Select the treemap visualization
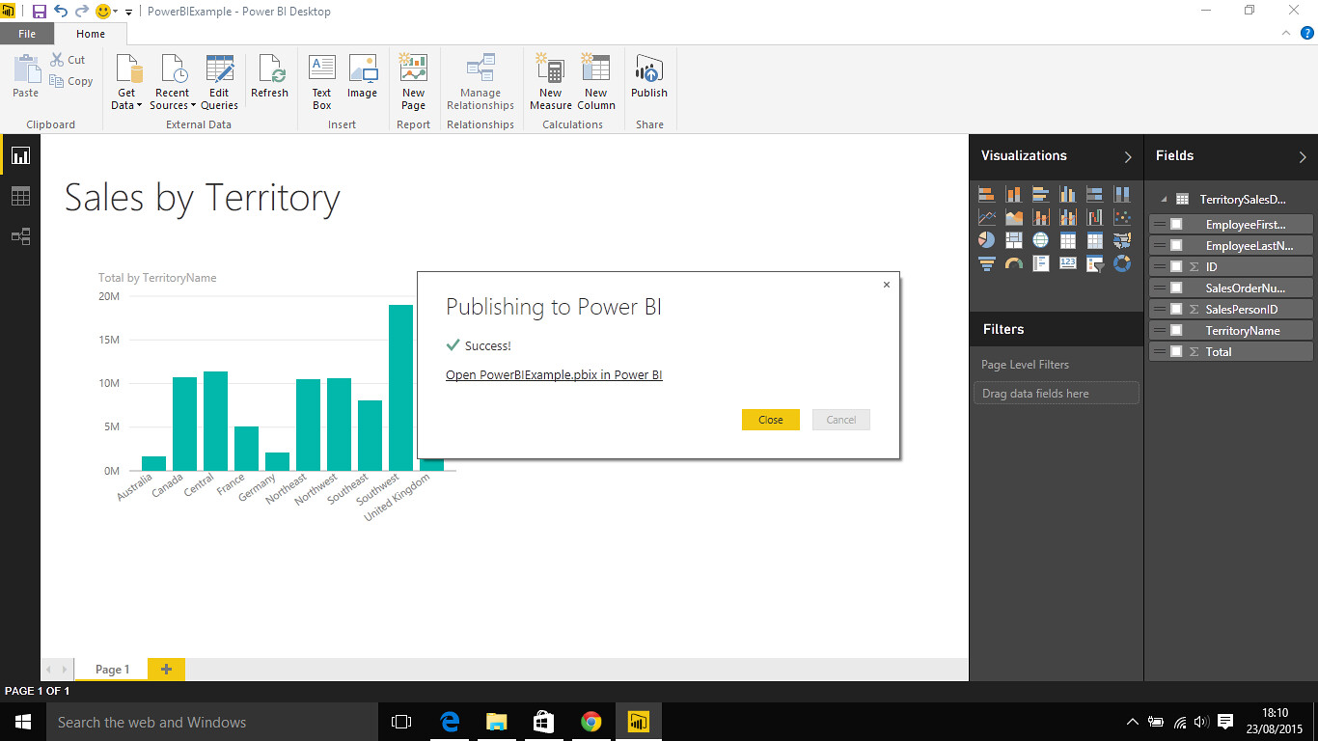 (1013, 239)
